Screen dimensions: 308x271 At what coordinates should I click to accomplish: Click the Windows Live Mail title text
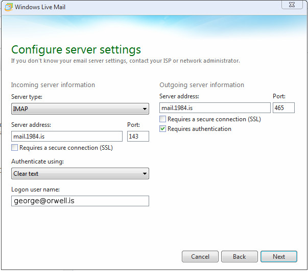(40, 7)
